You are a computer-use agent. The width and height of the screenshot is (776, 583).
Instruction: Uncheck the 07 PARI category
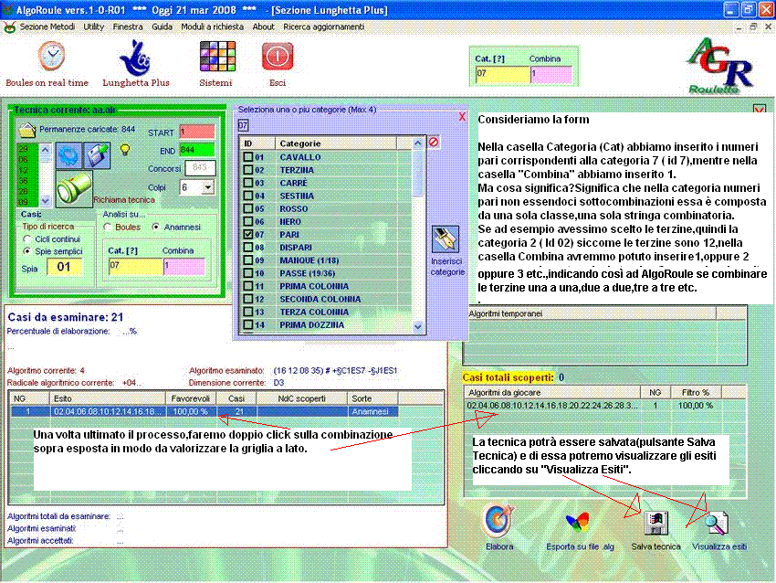248,234
